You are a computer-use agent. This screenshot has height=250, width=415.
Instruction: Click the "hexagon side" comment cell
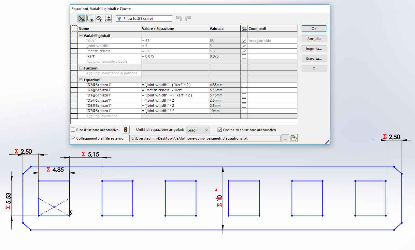click(x=272, y=41)
